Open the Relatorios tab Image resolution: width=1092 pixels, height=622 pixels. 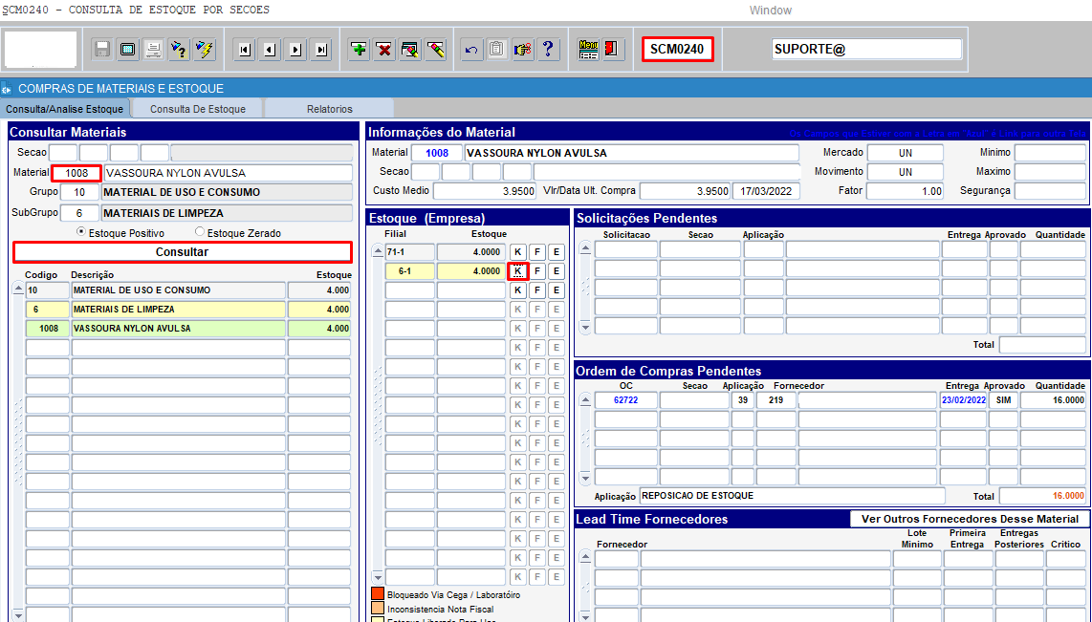329,109
